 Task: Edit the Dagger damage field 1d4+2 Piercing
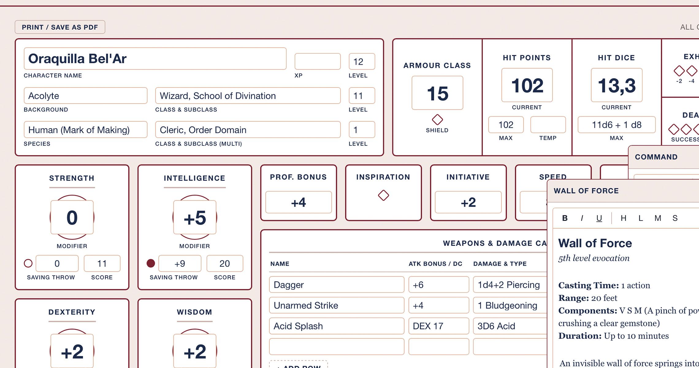coord(510,285)
